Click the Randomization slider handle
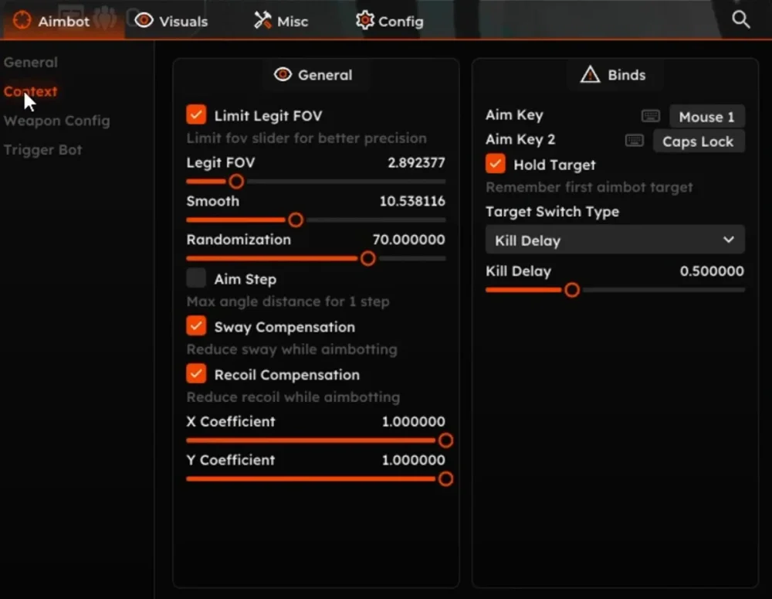 pyautogui.click(x=368, y=258)
